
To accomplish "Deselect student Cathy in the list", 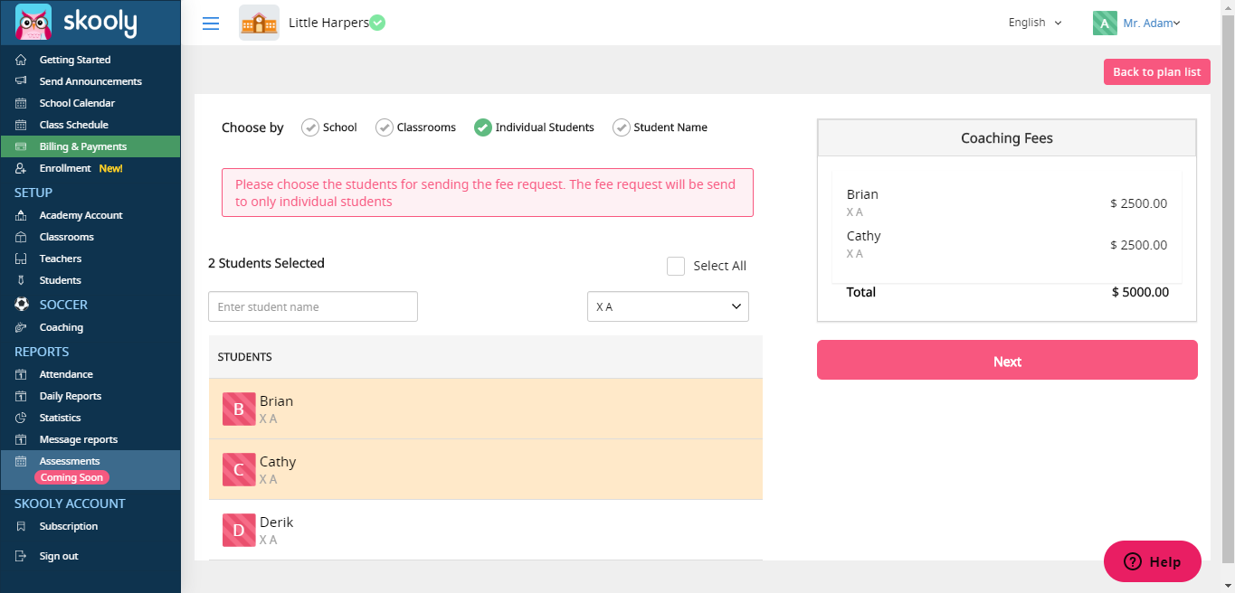I will [486, 469].
